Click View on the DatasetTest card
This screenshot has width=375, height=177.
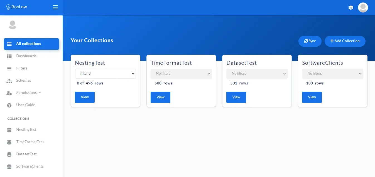(236, 97)
